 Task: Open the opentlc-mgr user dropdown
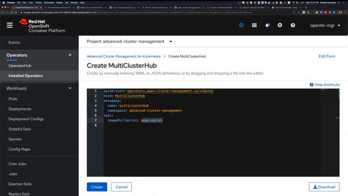pos(325,26)
